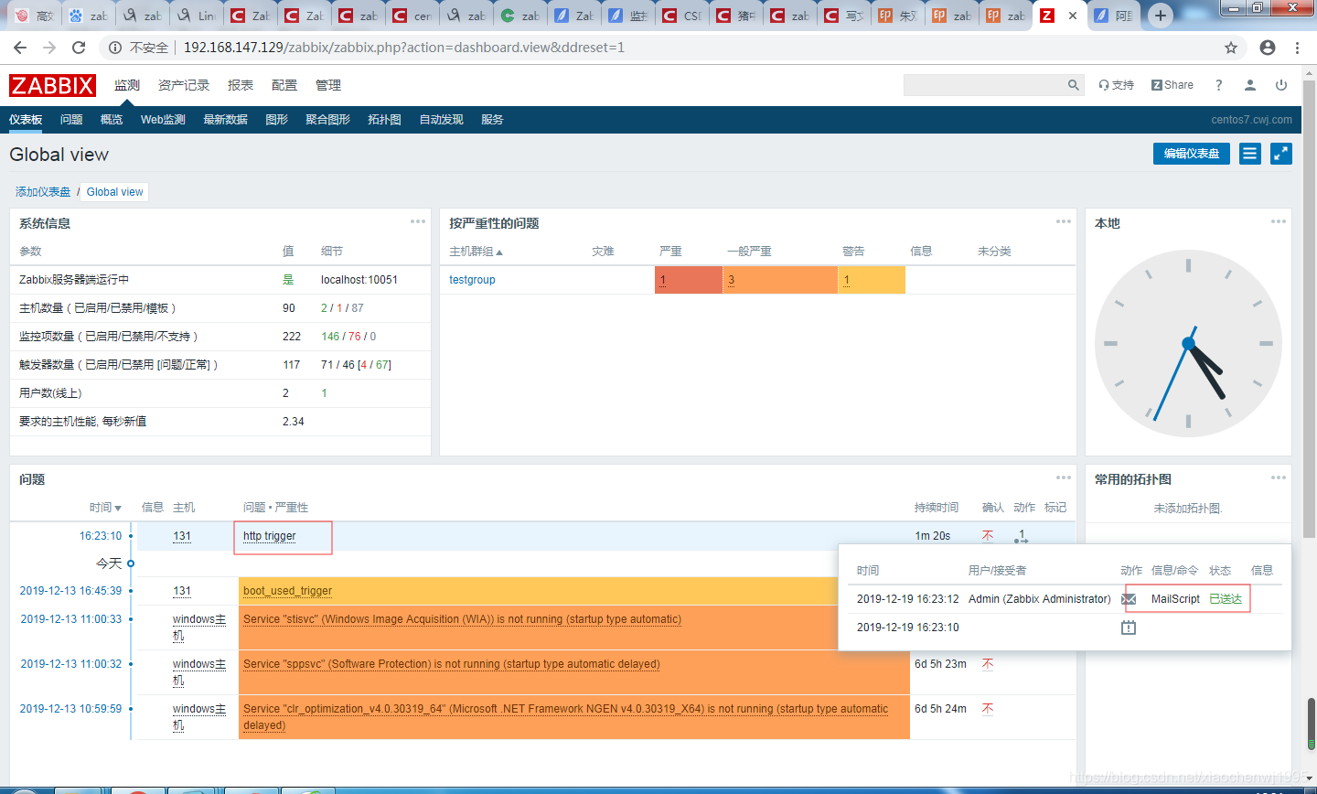Click the mail icon in the MailScript row

[x=1129, y=599]
